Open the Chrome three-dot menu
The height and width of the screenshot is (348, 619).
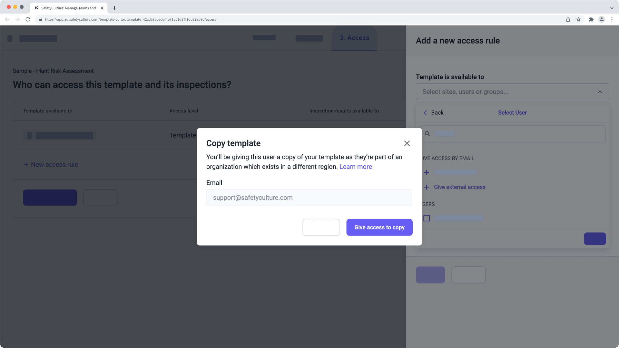click(x=612, y=19)
